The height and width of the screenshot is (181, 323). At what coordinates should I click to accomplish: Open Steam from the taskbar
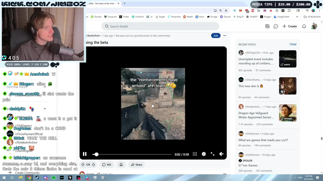tap(37, 178)
